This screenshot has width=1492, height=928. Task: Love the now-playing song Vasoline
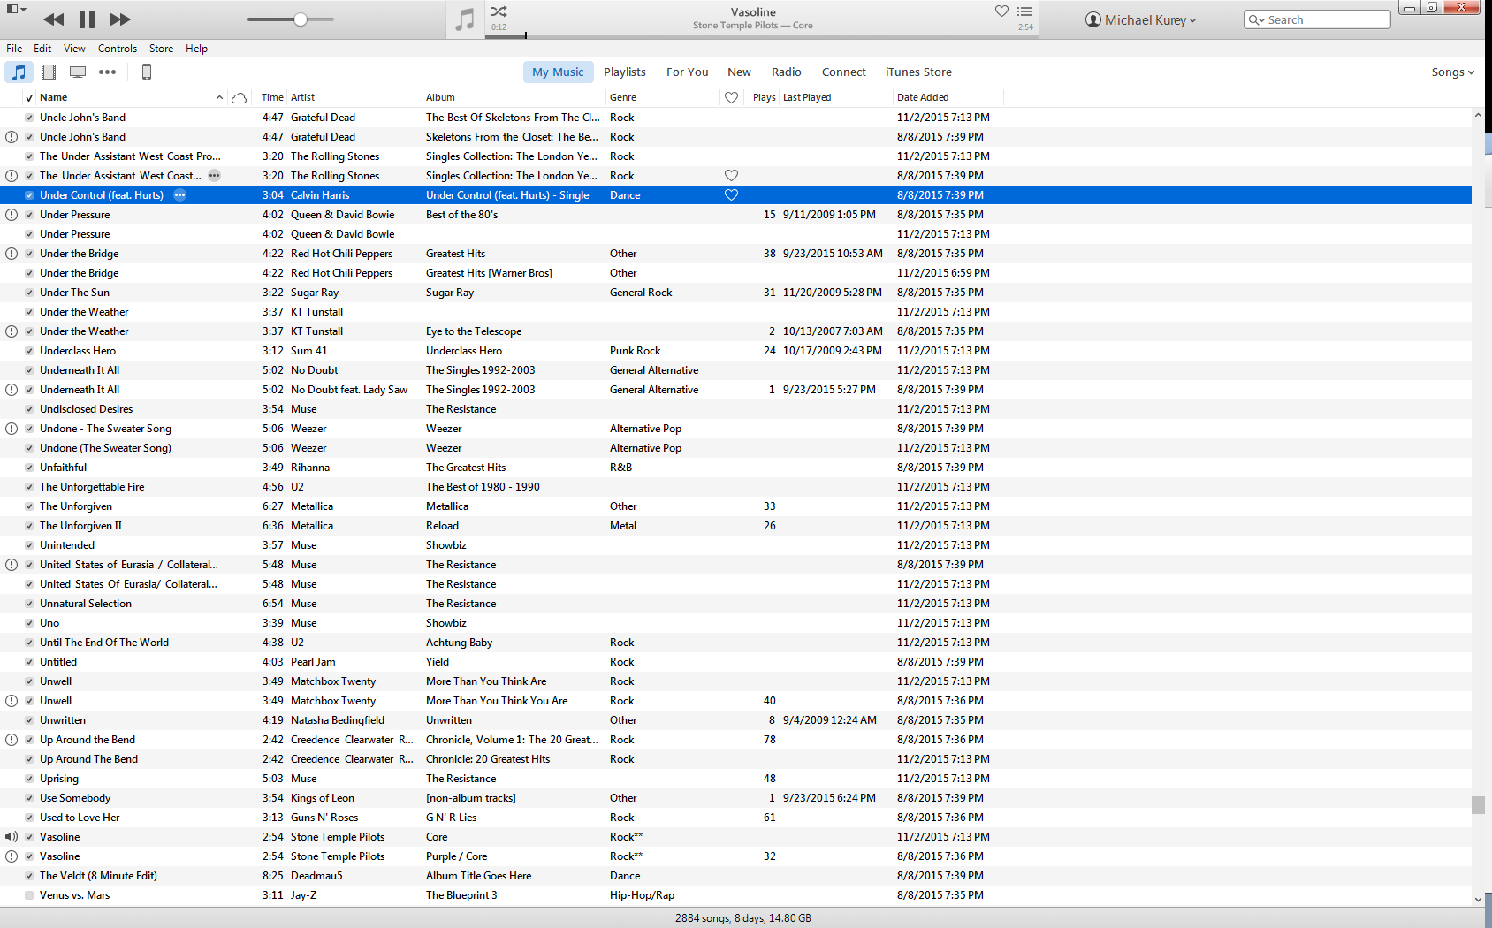click(x=1001, y=11)
